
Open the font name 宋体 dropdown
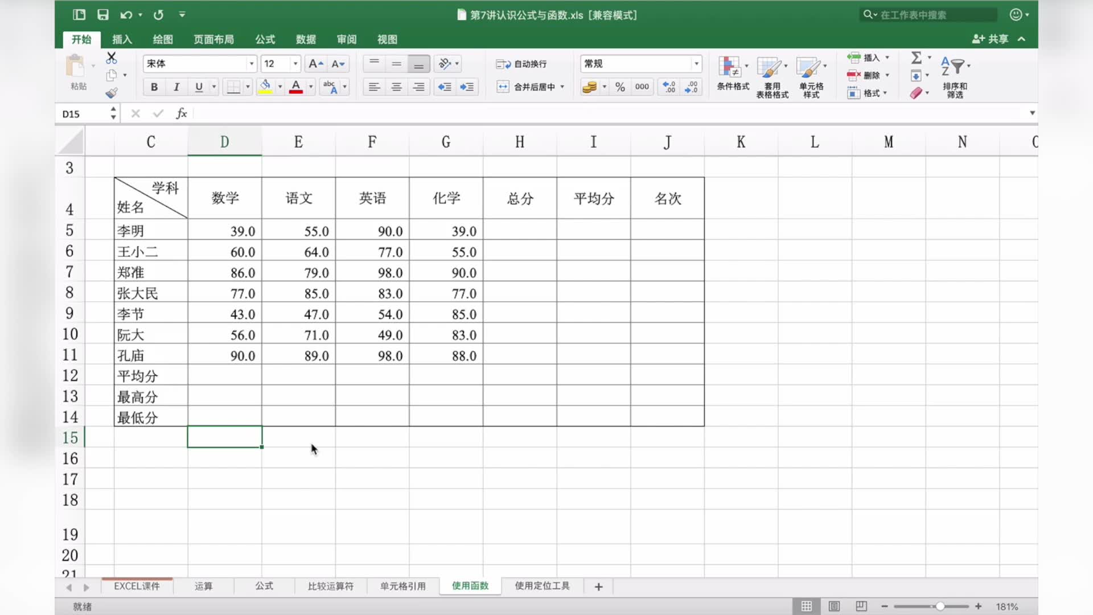click(251, 64)
